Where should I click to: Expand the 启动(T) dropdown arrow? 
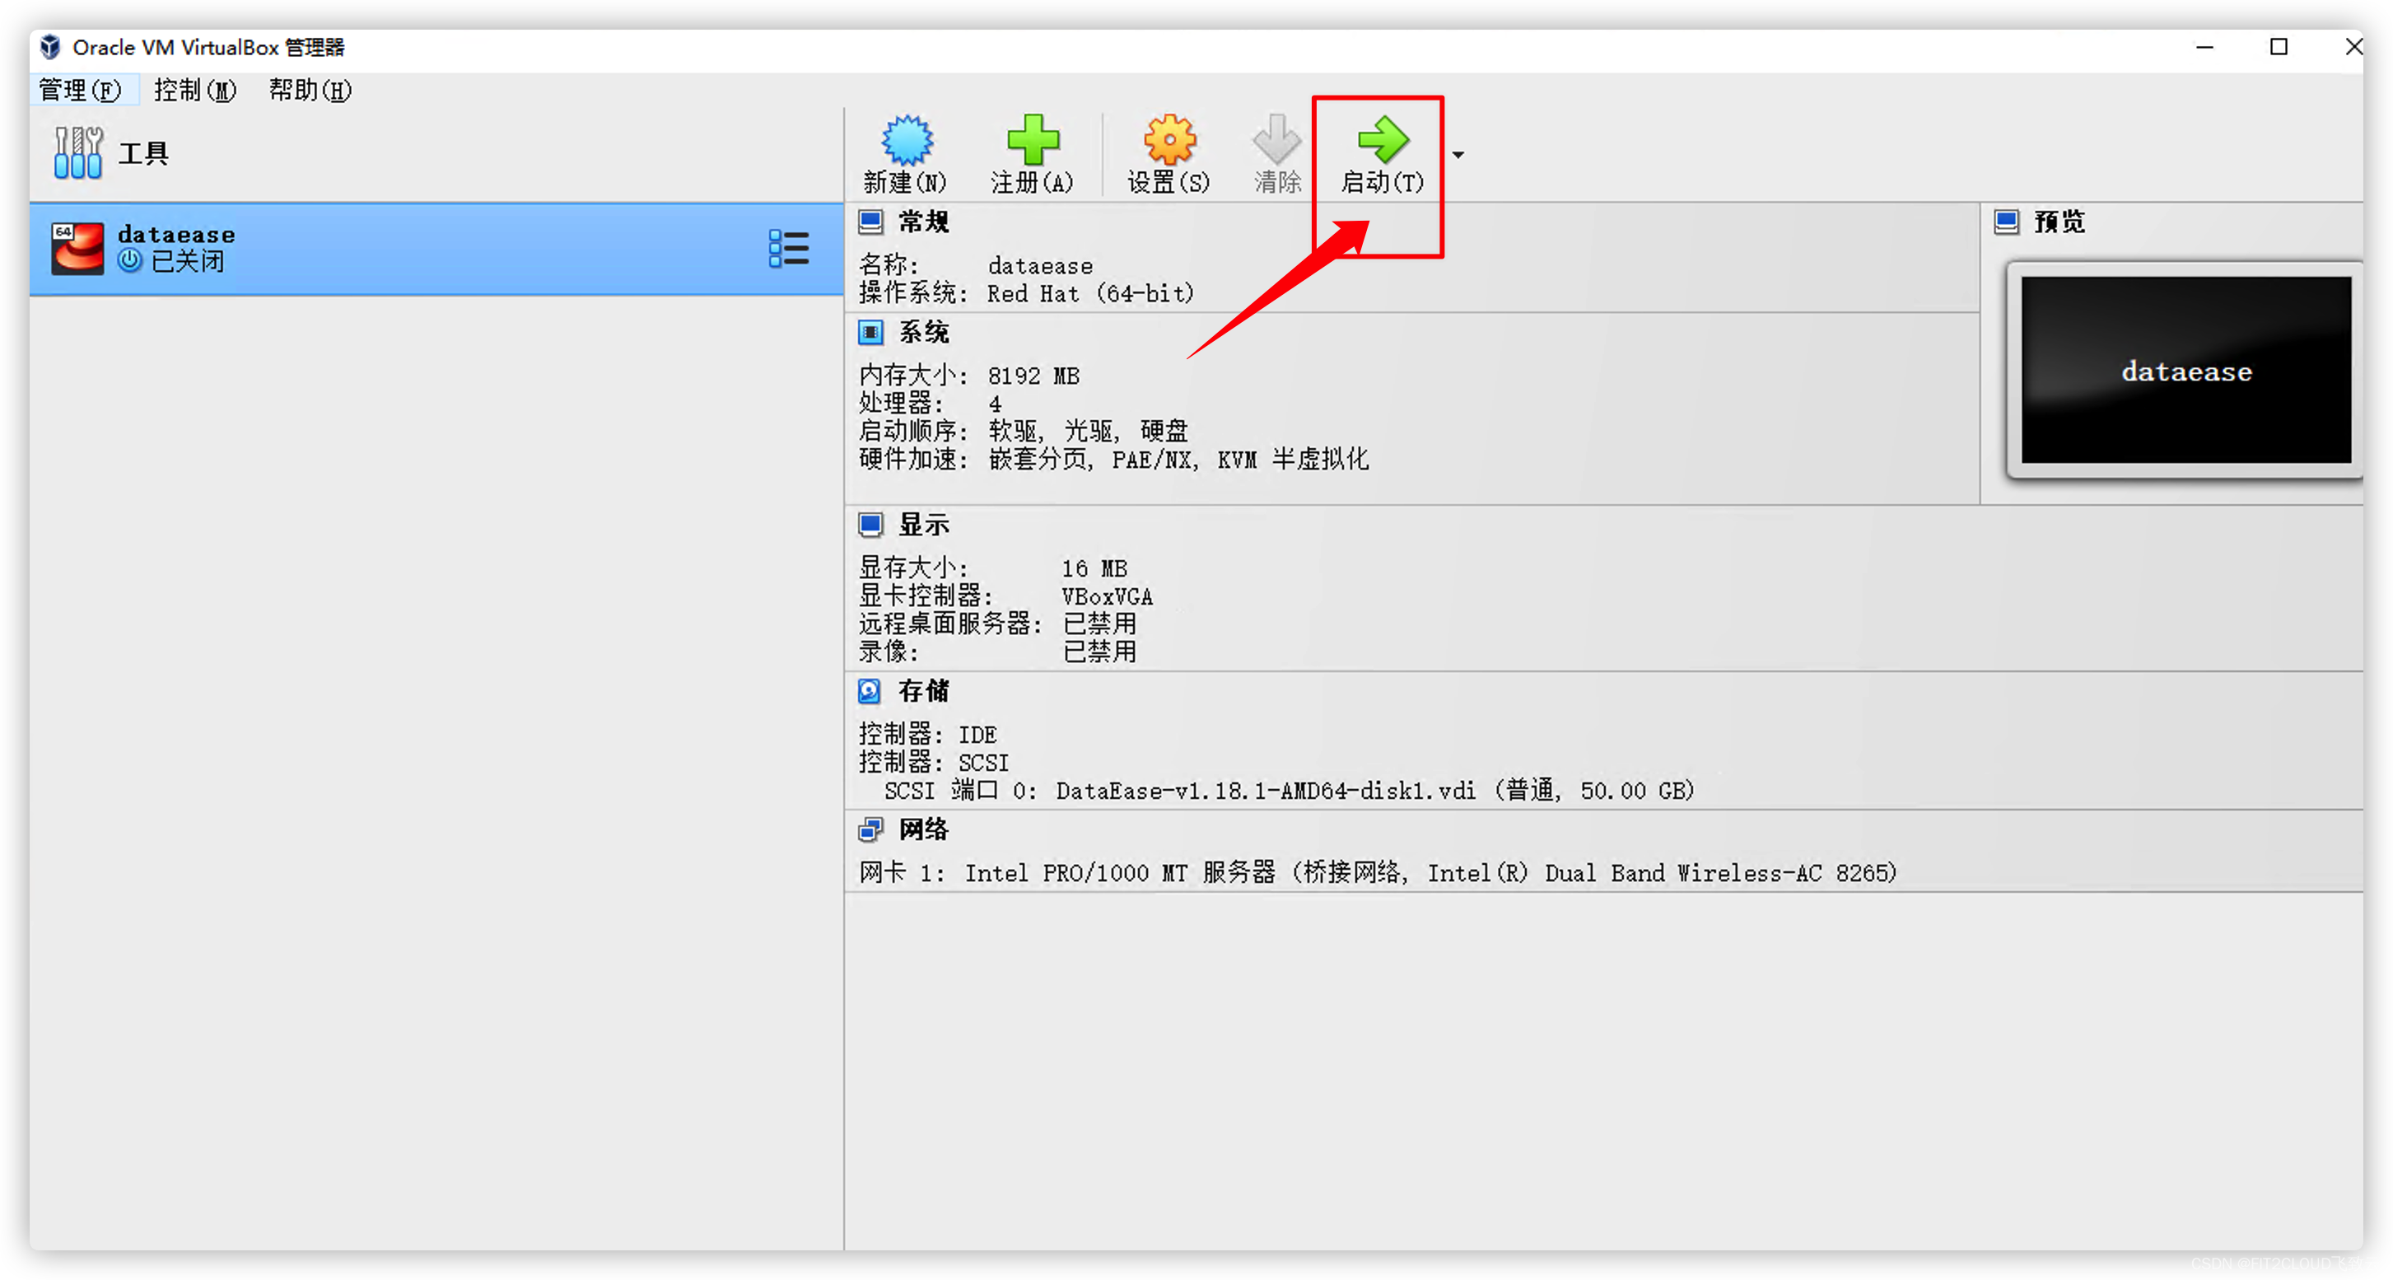pyautogui.click(x=1459, y=155)
